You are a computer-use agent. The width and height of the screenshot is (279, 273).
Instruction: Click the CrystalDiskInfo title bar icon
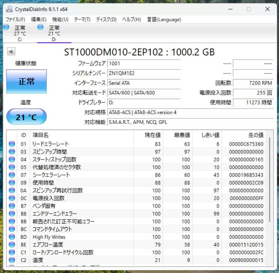(9, 9)
